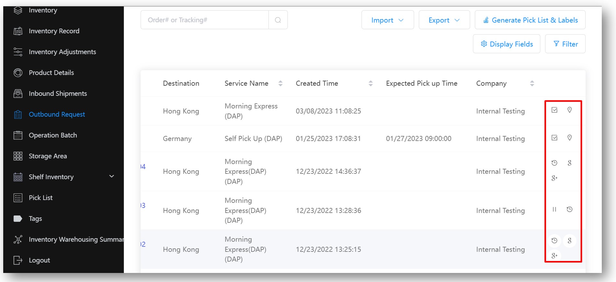Click the checkbox icon in the 03/08/2023 row
Screen dimensions: 616x282
tap(554, 110)
